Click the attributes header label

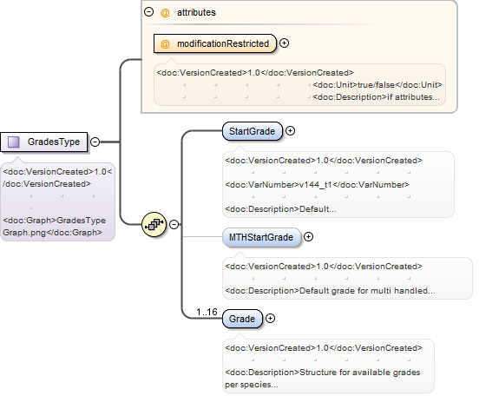(196, 12)
